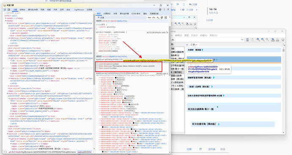
Task: Add a new tab in GoldenDict
Action: point(187,45)
